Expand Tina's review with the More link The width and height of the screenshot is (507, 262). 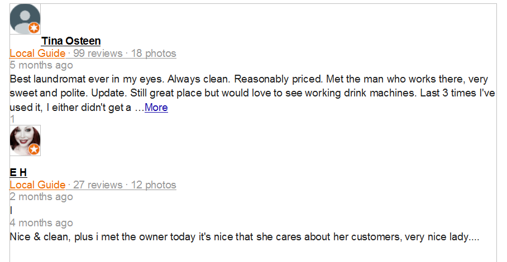point(156,108)
